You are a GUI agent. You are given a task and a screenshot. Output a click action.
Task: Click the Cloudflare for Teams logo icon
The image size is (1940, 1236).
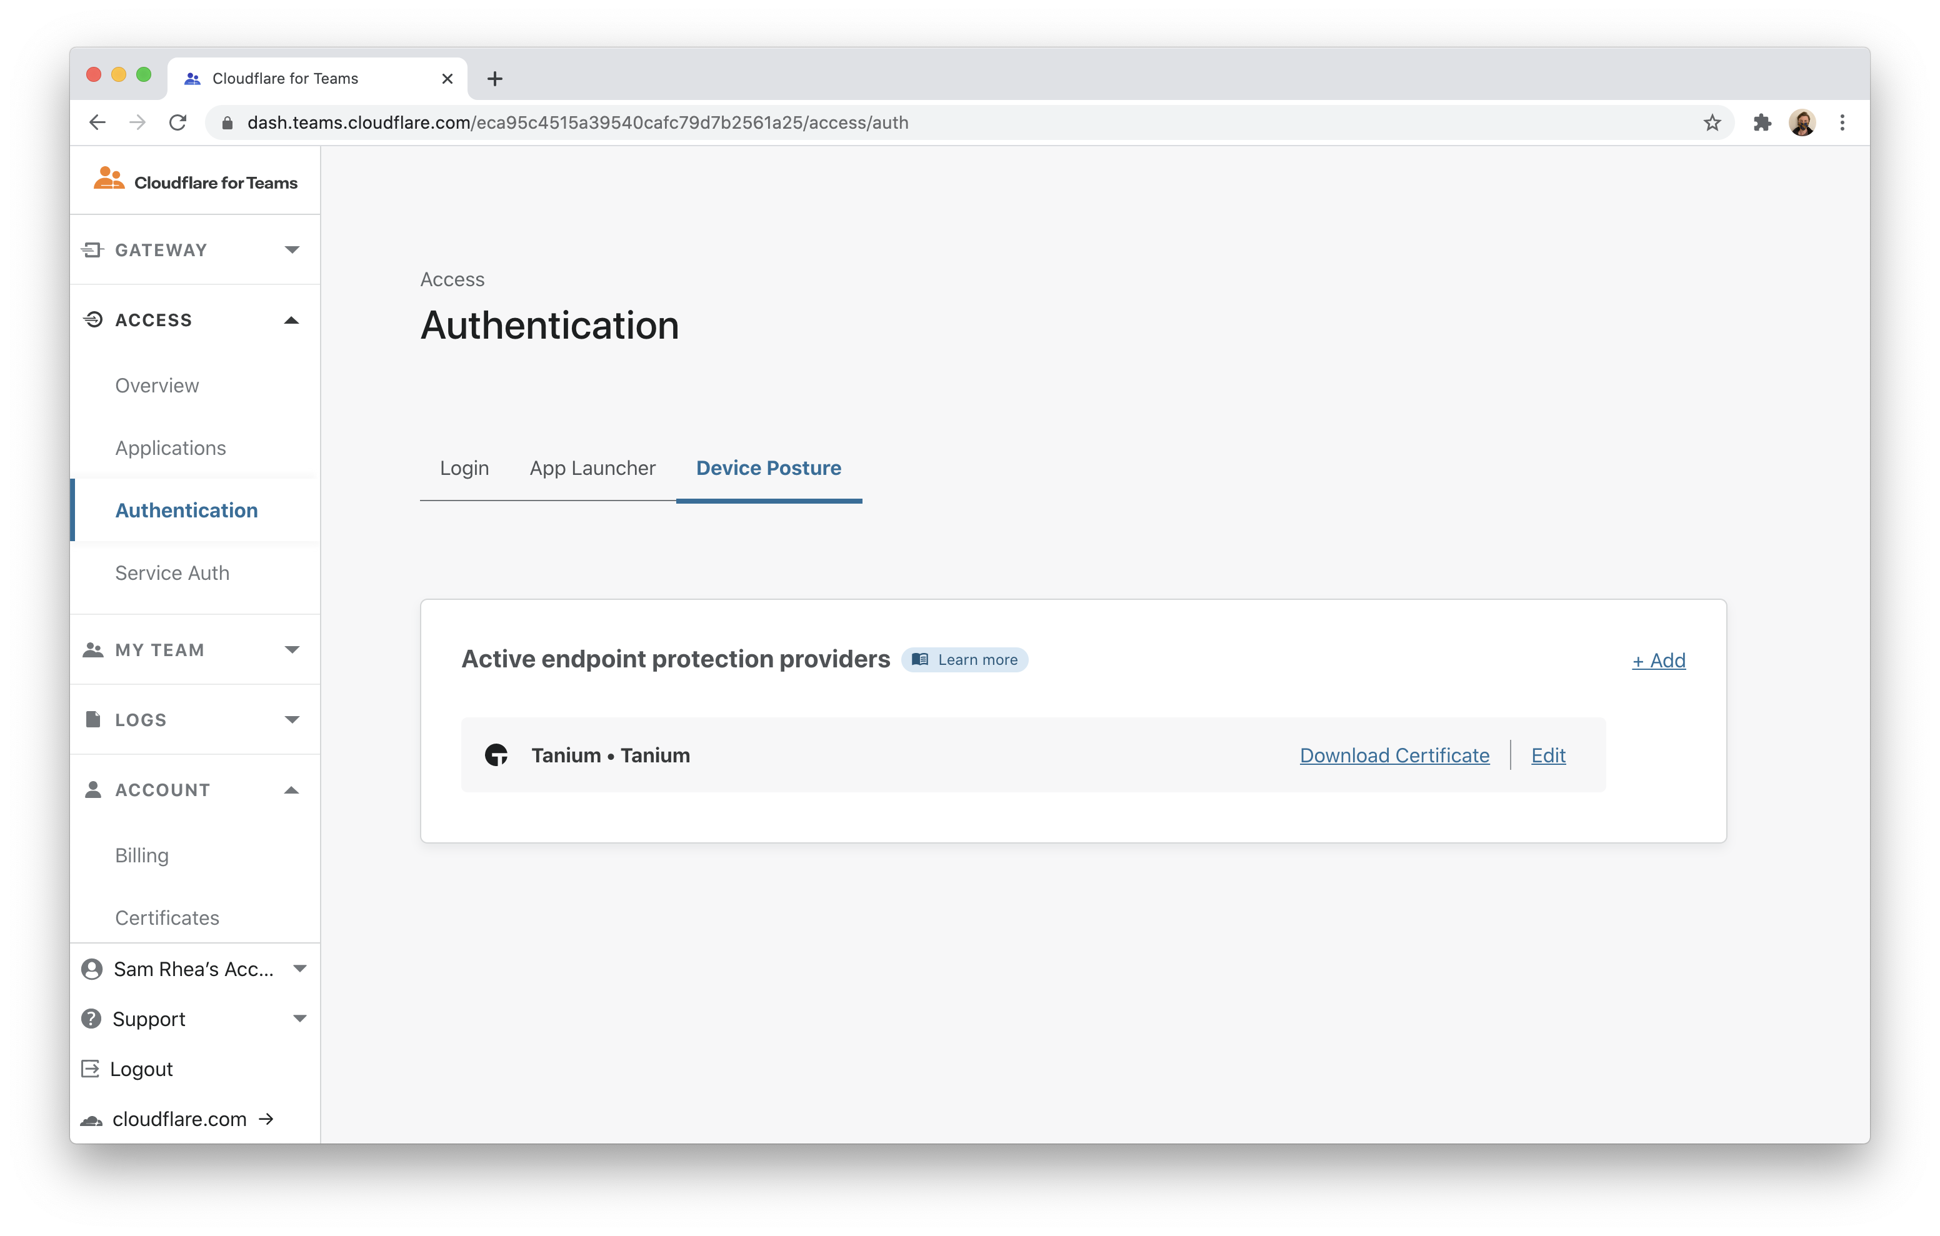(x=109, y=179)
